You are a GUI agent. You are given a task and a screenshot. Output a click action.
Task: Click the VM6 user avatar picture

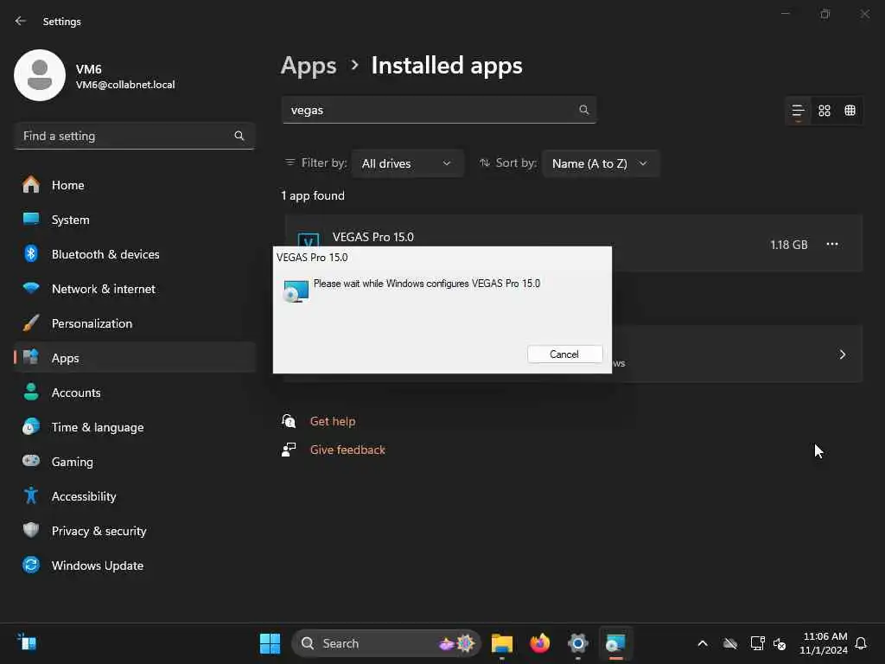coord(40,75)
